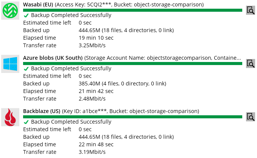This screenshot has height=158, width=257.
Task: Click the Backblaze red flame icon
Action: [10, 117]
